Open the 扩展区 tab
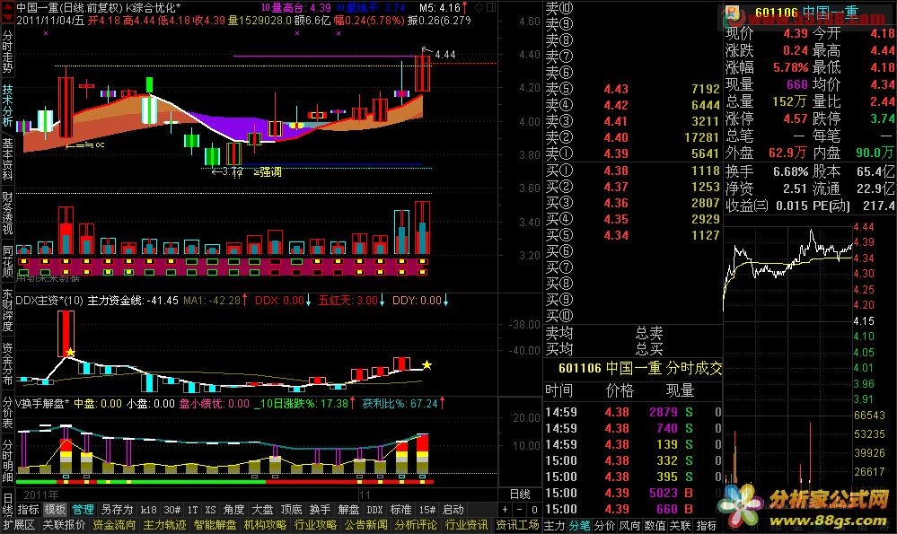The image size is (897, 534). coord(19,525)
